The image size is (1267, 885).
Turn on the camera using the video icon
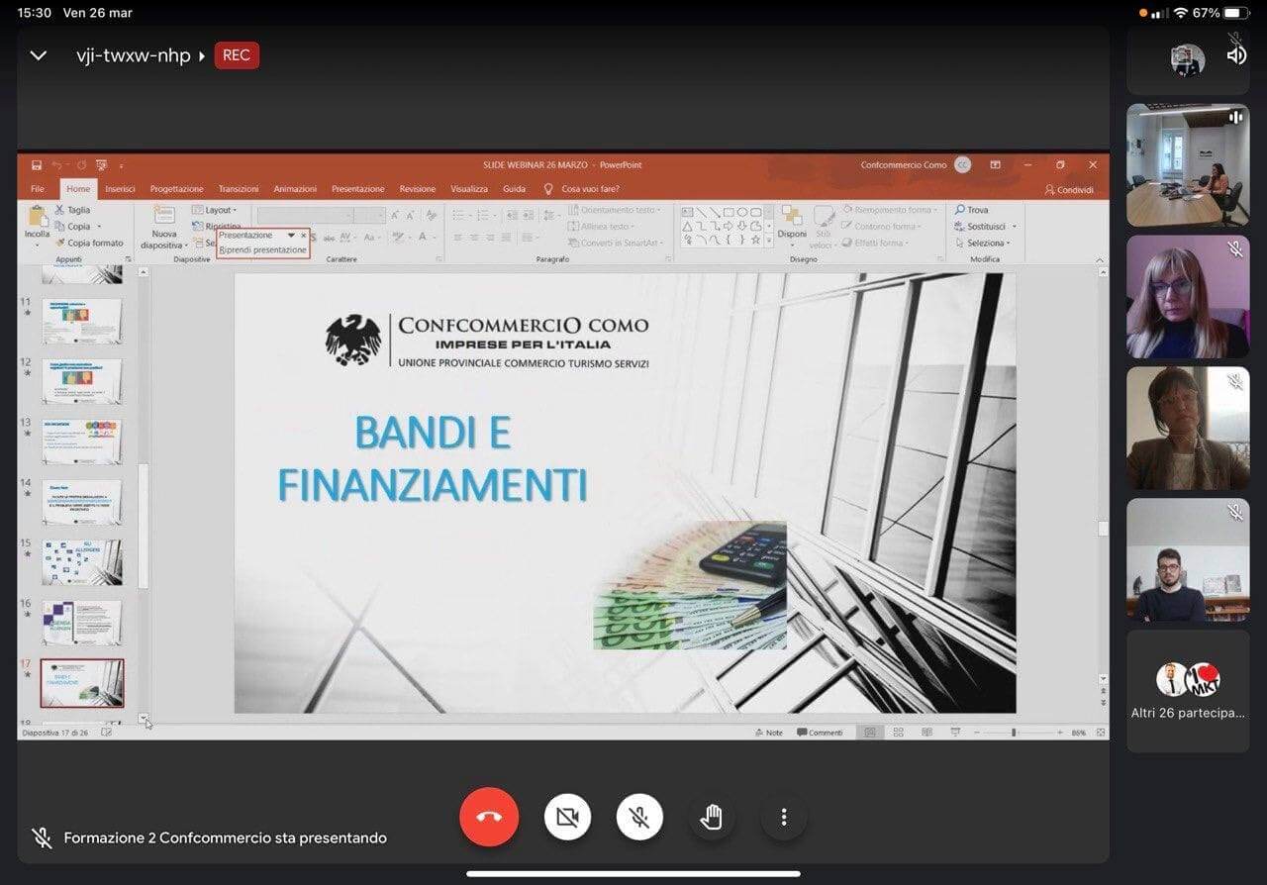567,817
